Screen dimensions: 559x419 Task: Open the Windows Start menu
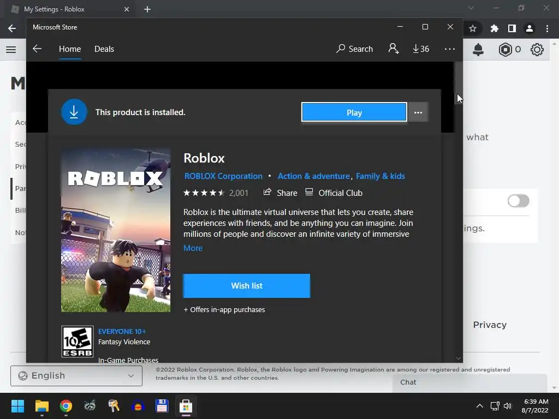coord(17,406)
